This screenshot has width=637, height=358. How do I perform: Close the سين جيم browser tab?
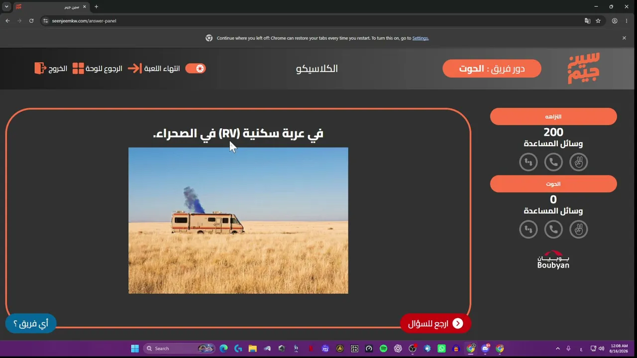(85, 7)
